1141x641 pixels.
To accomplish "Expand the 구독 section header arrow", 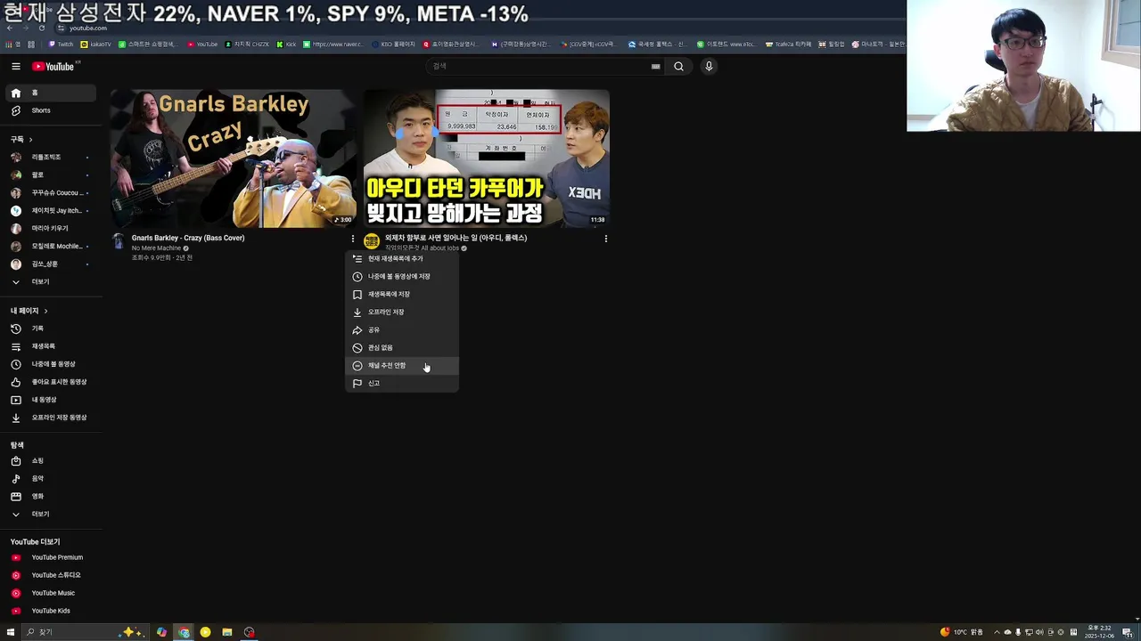I will point(30,140).
